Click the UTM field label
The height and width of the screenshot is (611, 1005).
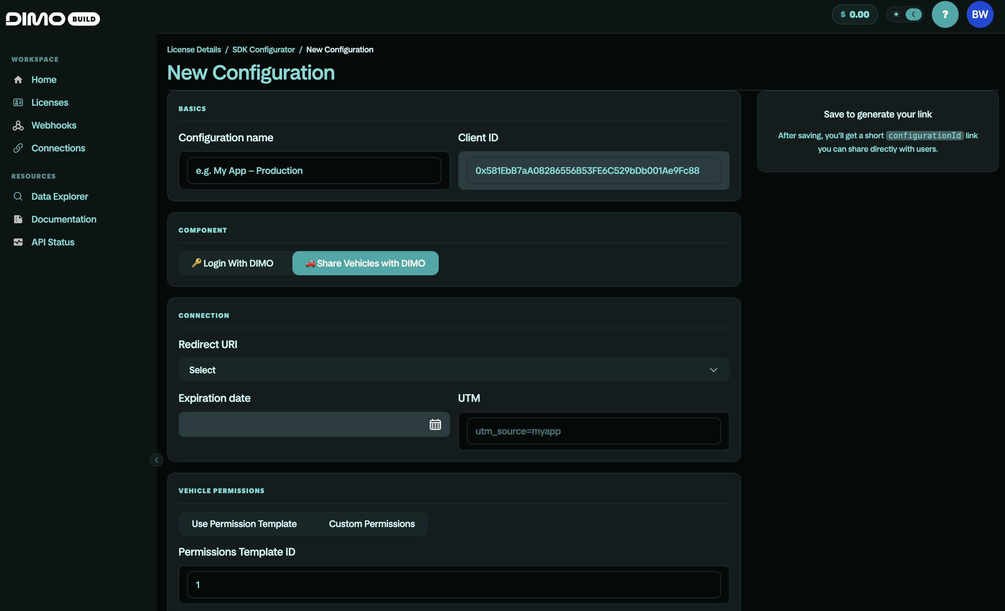point(469,398)
